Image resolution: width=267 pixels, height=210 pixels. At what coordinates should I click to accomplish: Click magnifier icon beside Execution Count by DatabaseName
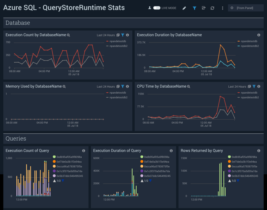pyautogui.click(x=69, y=35)
